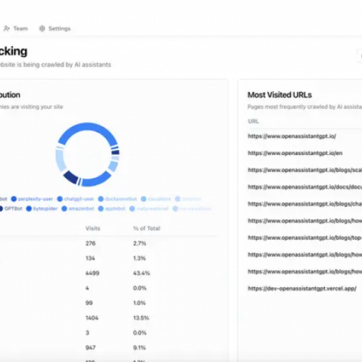Select the dark navy bottom-left donut segment
Screen dimensions: 362x362
71,177
